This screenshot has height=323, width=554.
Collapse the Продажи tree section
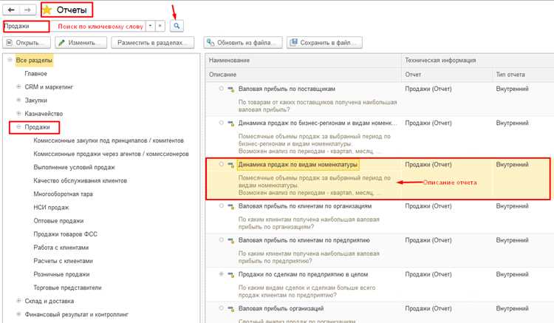18,127
